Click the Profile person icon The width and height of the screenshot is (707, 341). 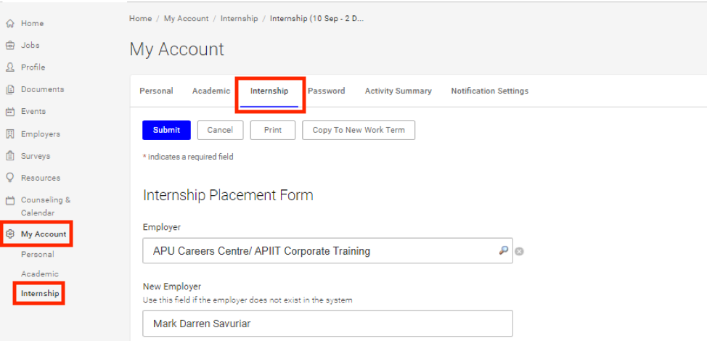(10, 67)
